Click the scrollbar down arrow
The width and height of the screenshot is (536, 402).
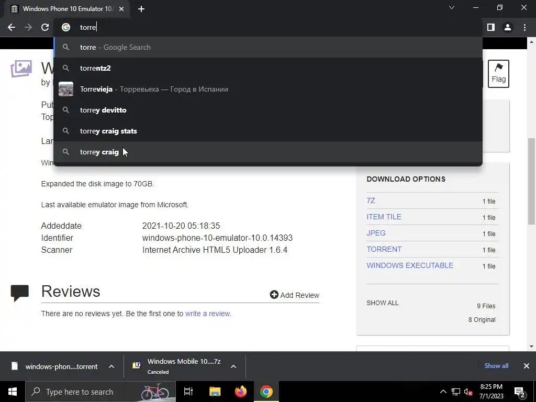coord(531,347)
